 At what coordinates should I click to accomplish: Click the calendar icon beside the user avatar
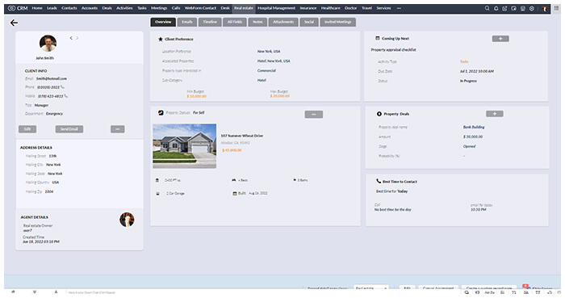point(522,8)
